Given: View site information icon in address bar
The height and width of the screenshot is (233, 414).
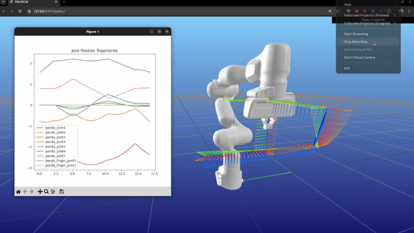Looking at the screenshot, I should tap(29, 12).
